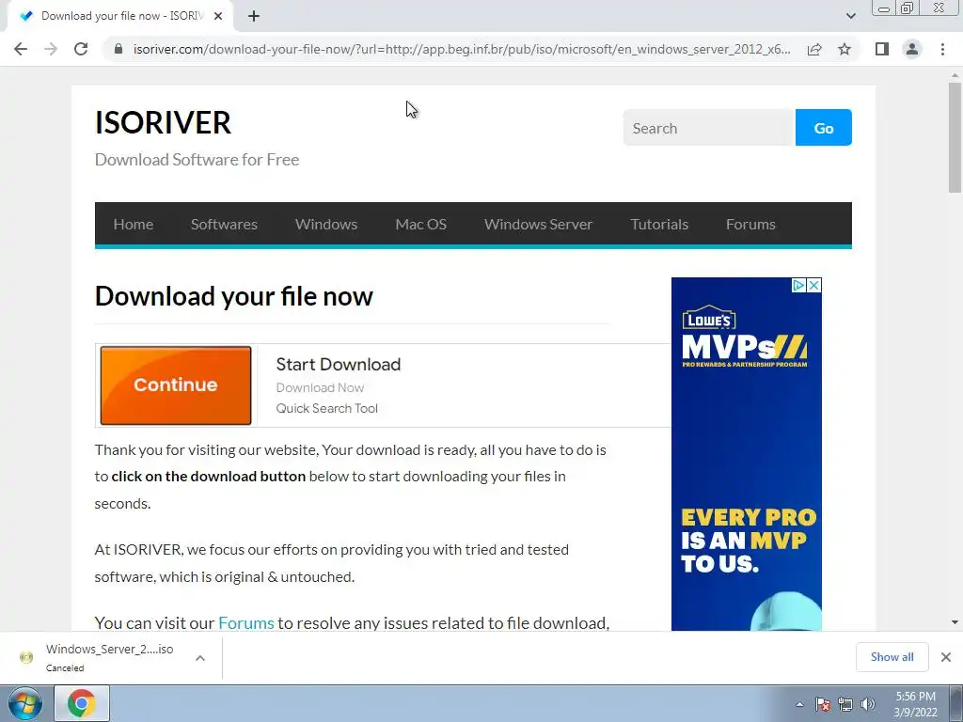Open the Windows menu item
Image resolution: width=963 pixels, height=722 pixels.
tap(326, 224)
